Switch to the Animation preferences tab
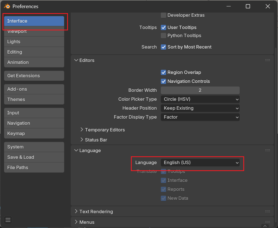This screenshot has height=228, width=278. pos(34,62)
